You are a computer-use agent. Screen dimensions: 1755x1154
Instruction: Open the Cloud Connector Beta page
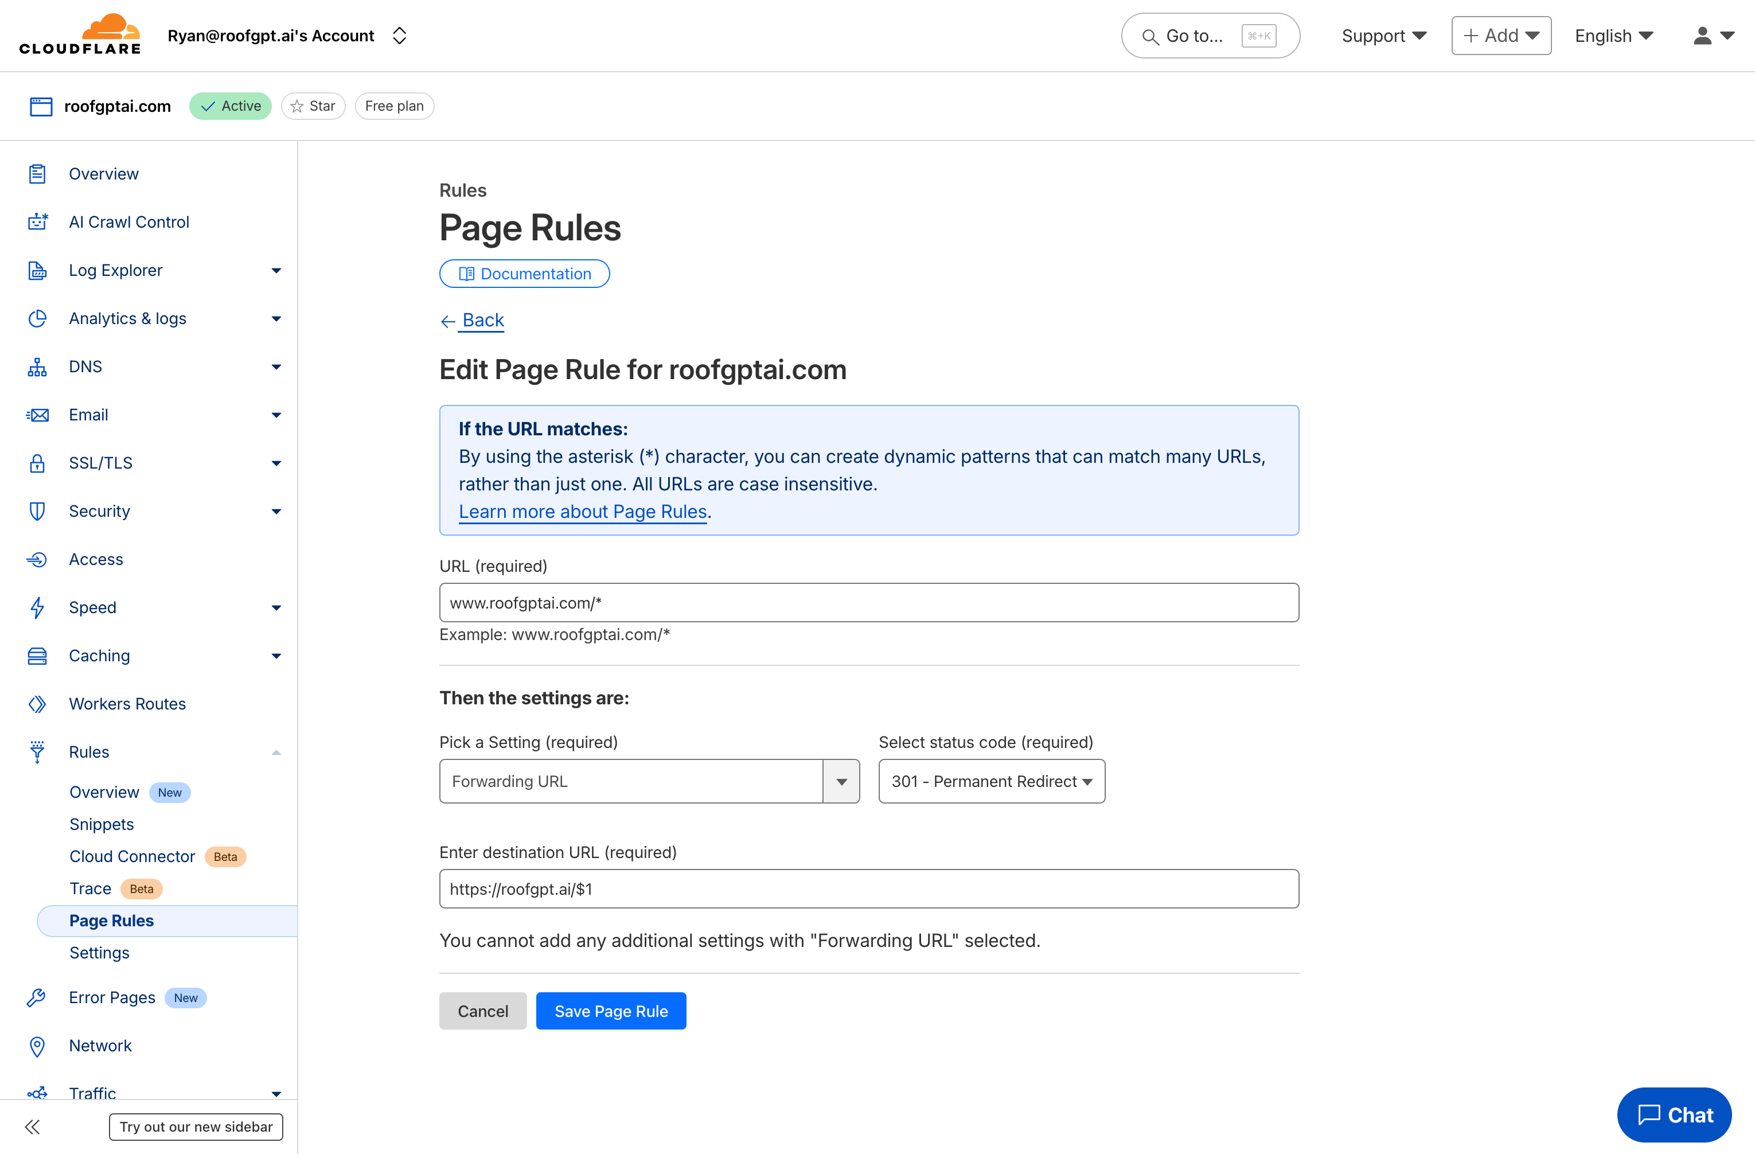tap(132, 856)
